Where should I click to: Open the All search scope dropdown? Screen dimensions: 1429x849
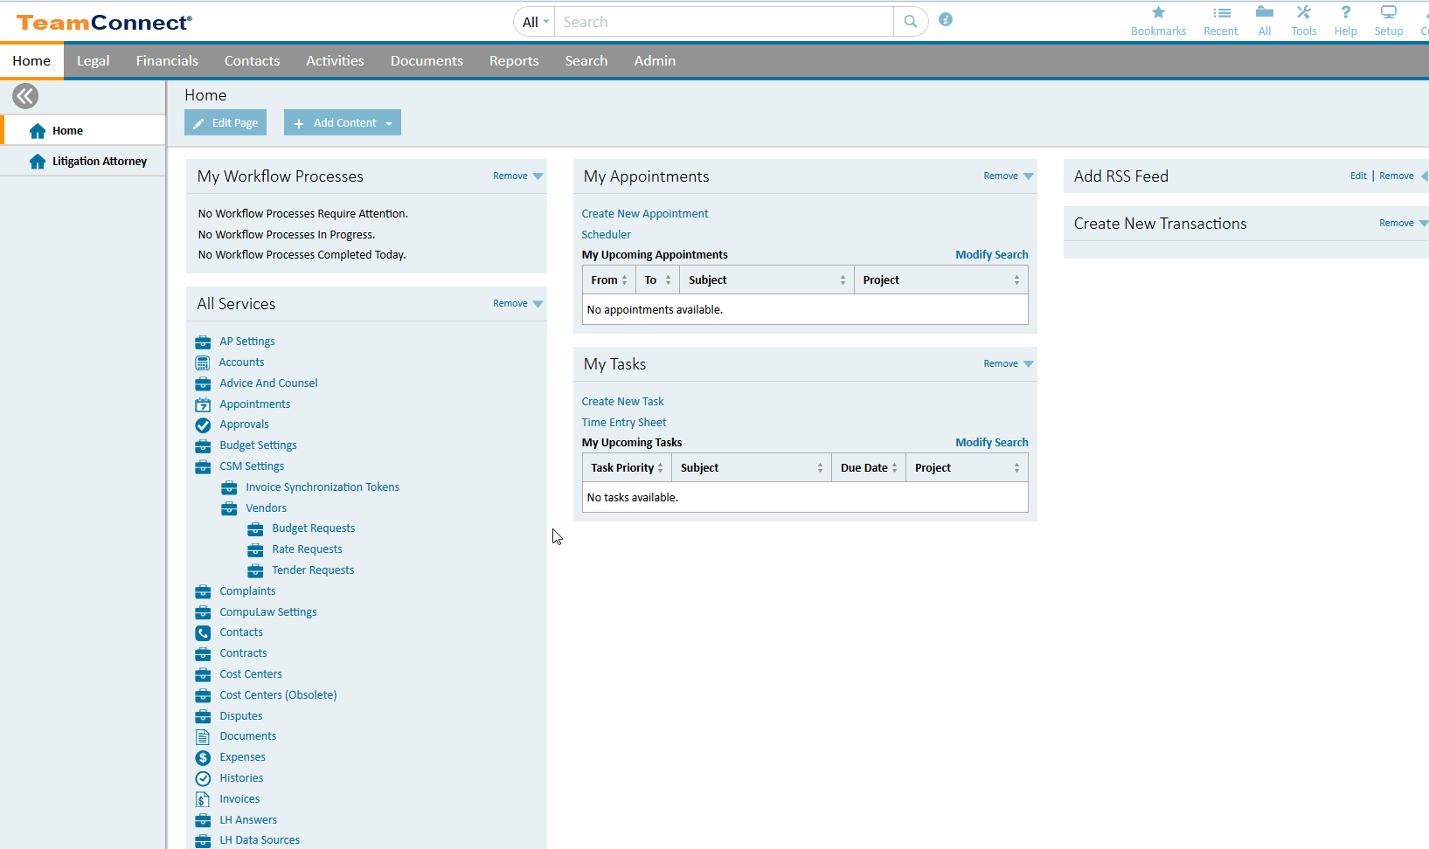(x=535, y=22)
